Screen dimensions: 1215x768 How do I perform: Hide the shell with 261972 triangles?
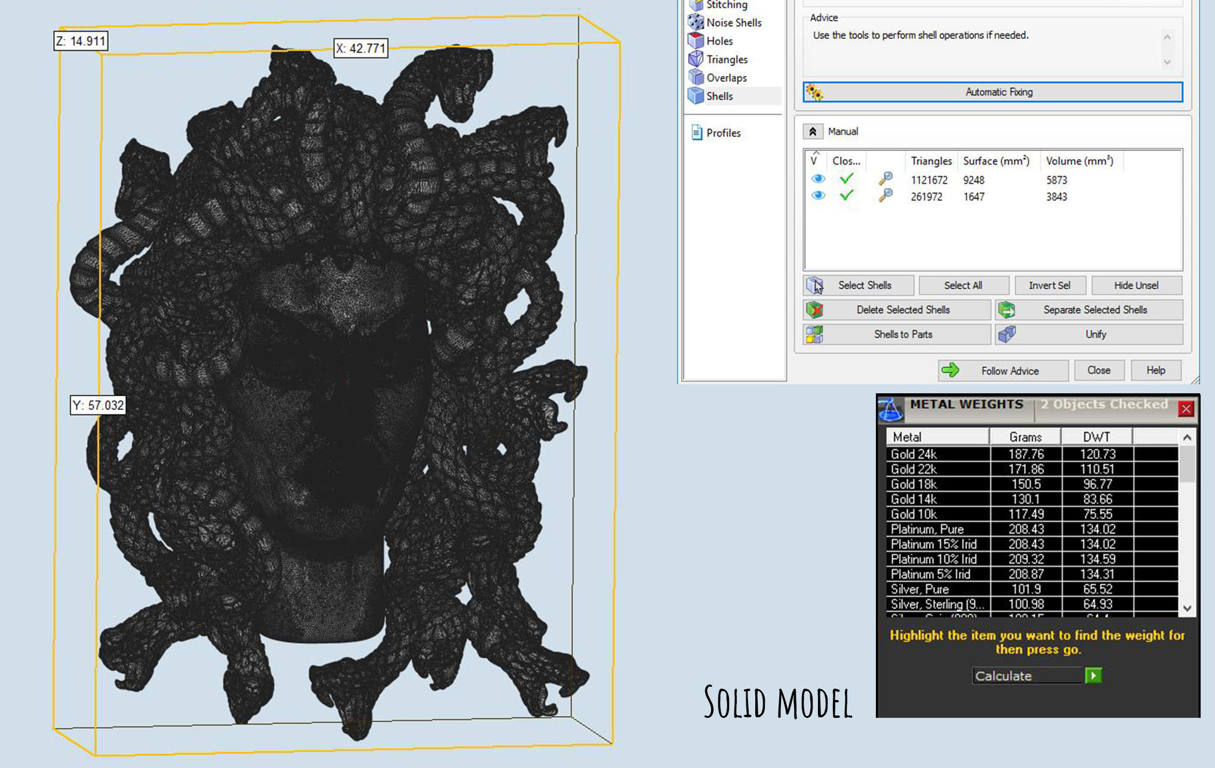(818, 196)
